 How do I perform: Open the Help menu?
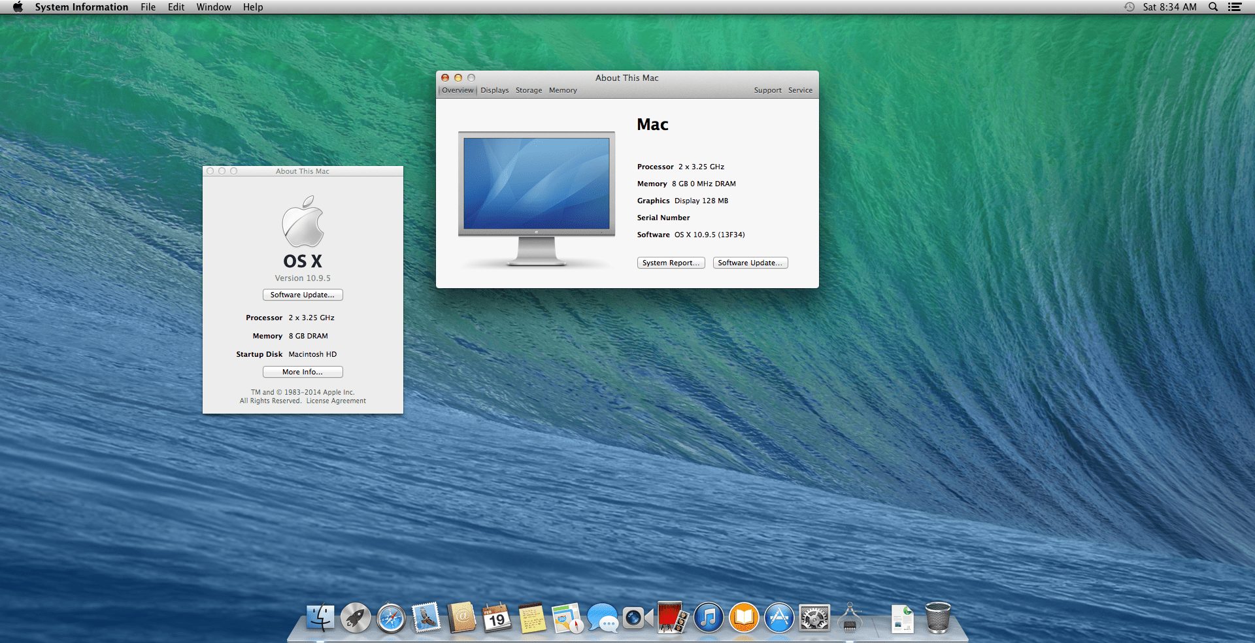(x=253, y=7)
